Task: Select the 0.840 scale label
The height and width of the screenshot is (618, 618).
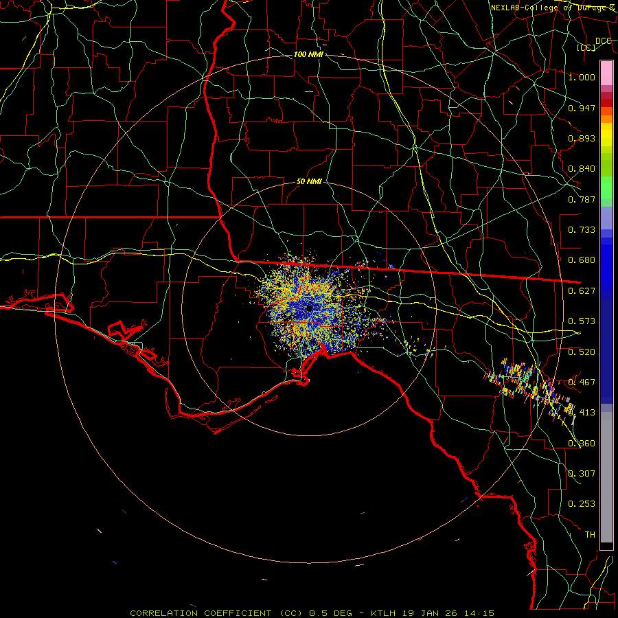Action: point(582,169)
